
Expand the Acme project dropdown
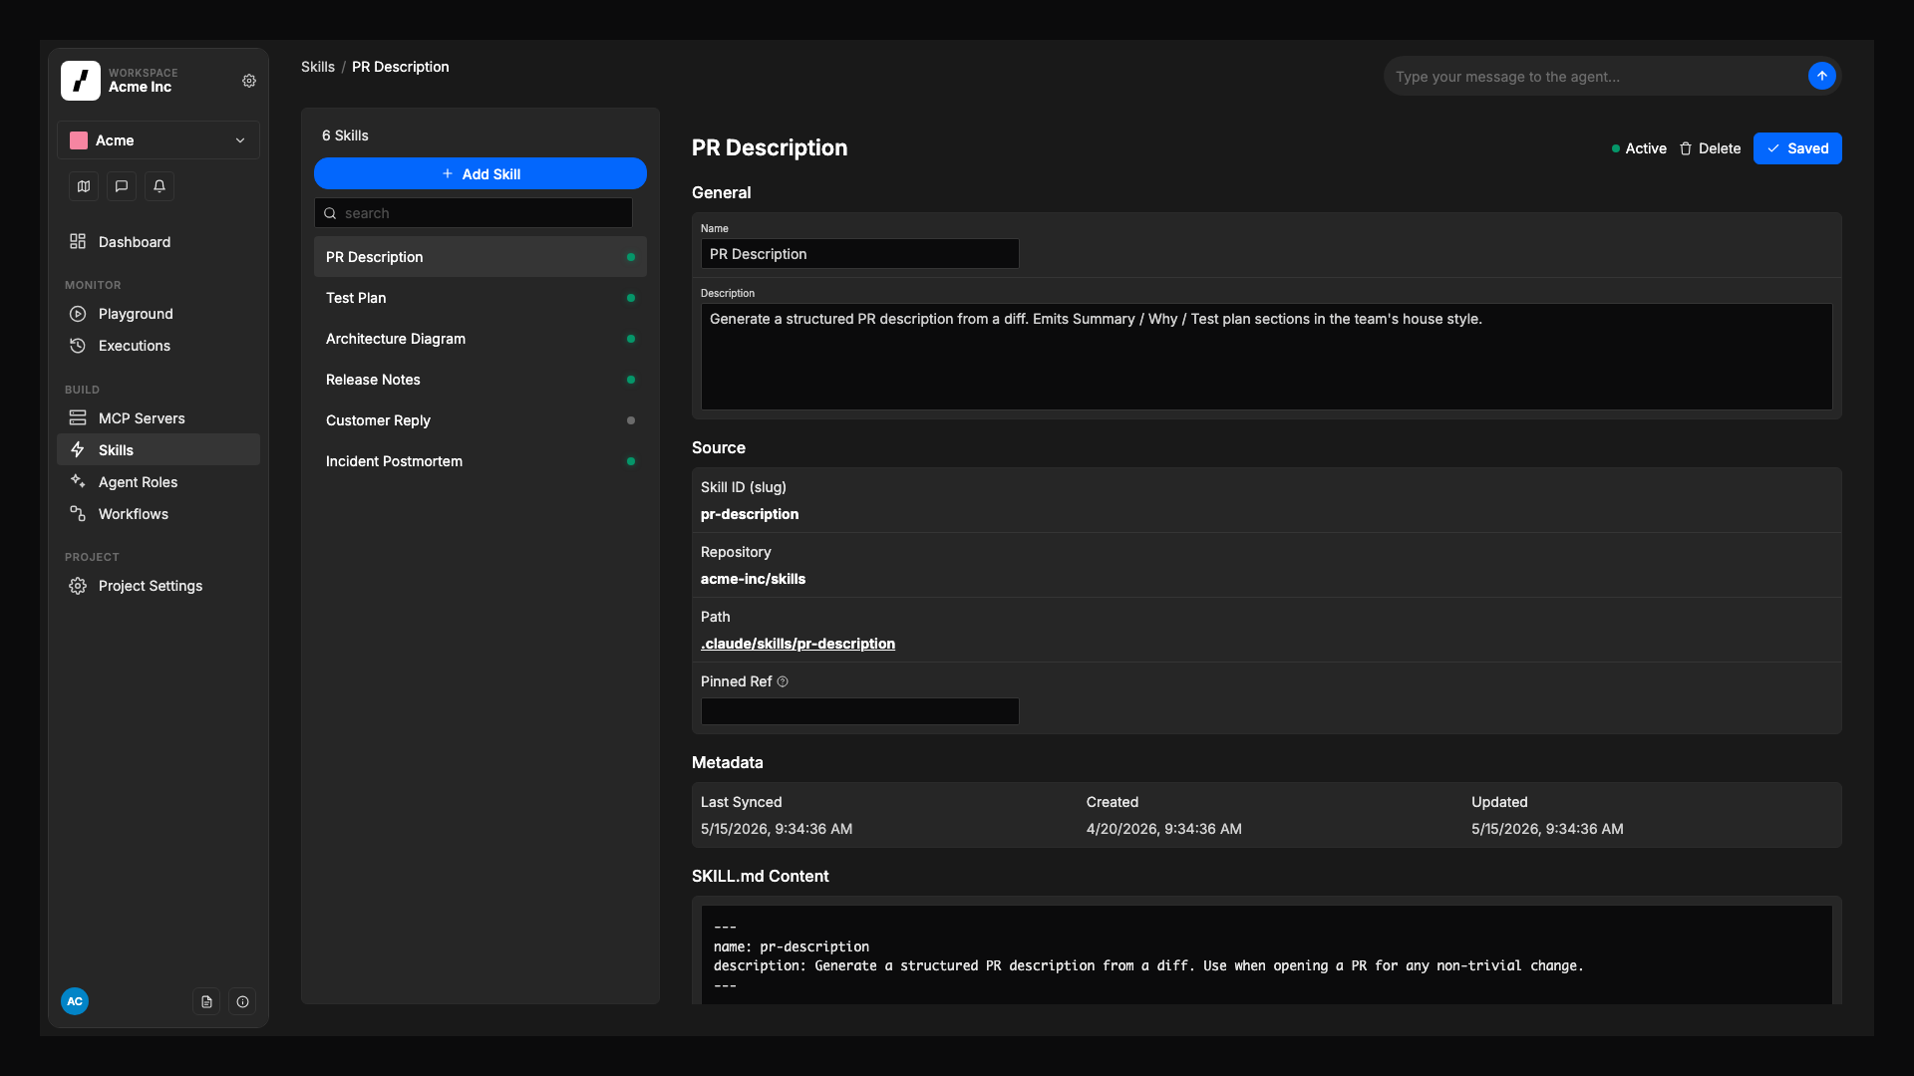pyautogui.click(x=159, y=140)
